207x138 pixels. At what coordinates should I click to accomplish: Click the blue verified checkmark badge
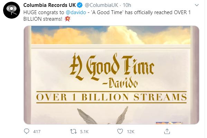point(80,5)
